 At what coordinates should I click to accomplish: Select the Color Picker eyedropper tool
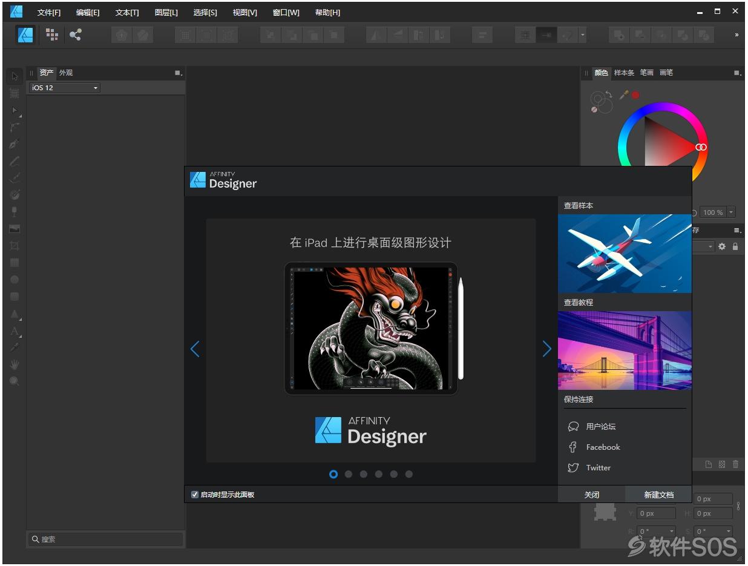click(x=15, y=347)
